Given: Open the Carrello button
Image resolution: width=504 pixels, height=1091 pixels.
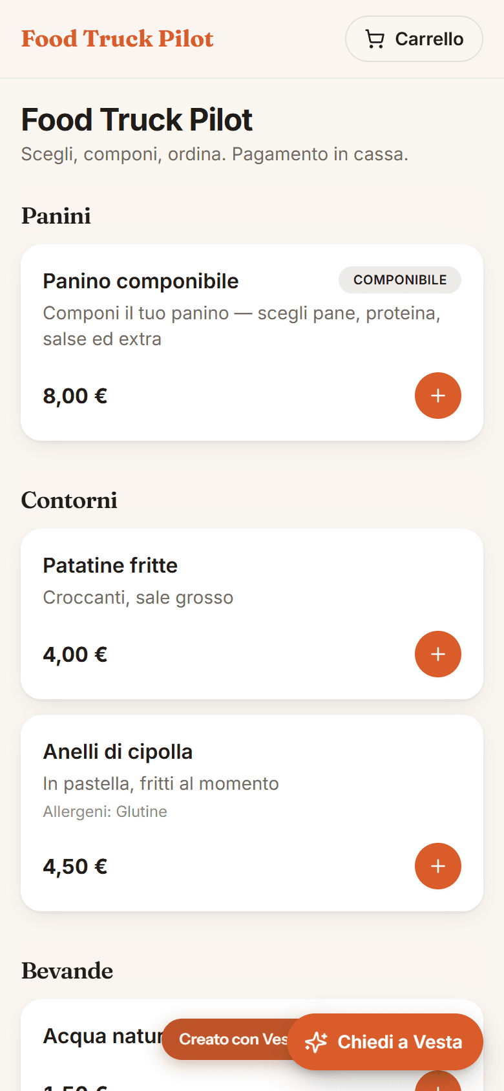Looking at the screenshot, I should [414, 39].
